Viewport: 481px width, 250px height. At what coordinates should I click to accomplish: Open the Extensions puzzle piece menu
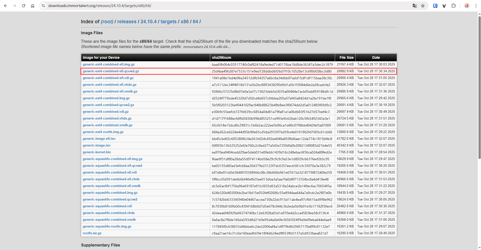coord(453,6)
